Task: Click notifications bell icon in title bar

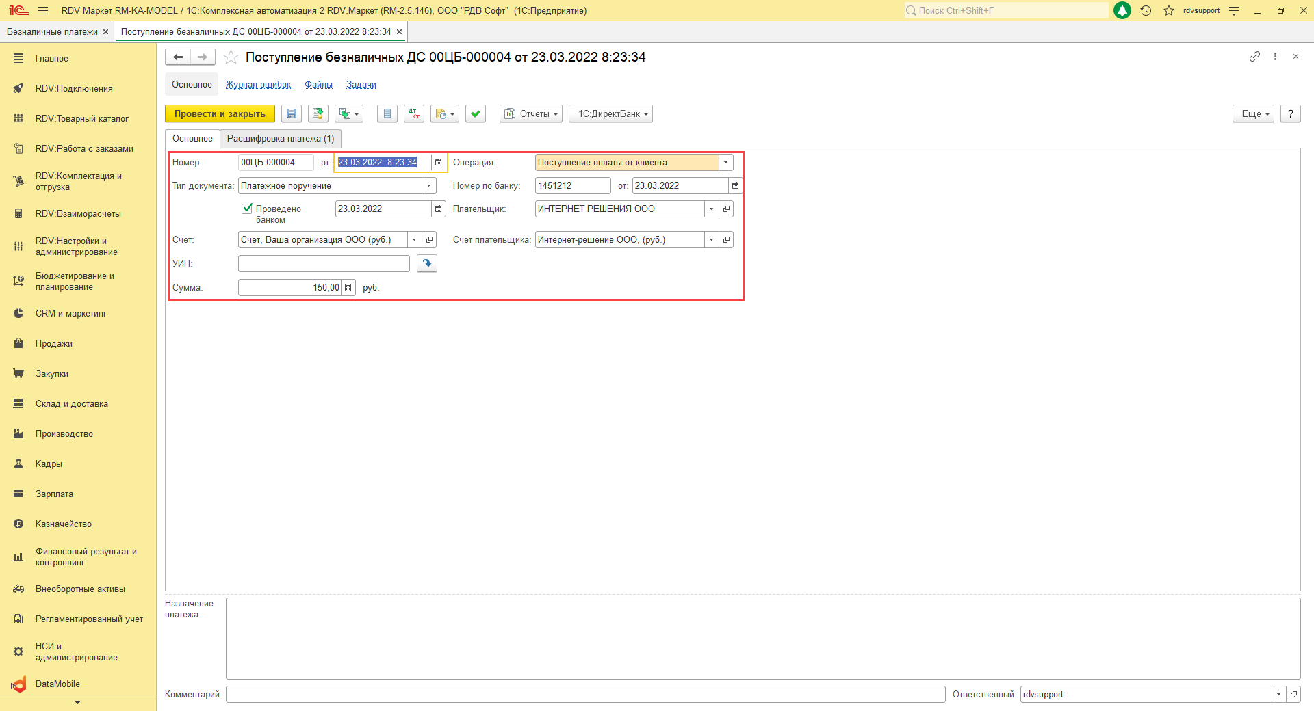Action: coord(1122,10)
